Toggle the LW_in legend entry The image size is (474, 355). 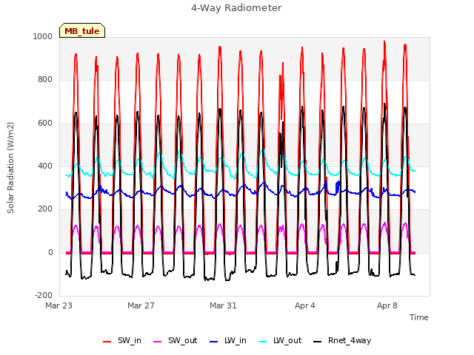(x=228, y=340)
